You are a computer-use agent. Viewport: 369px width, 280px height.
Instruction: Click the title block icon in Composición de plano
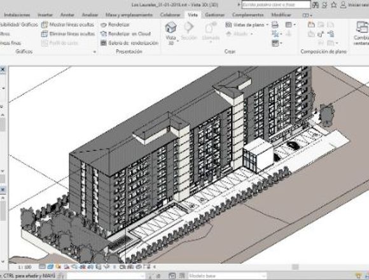click(x=321, y=25)
